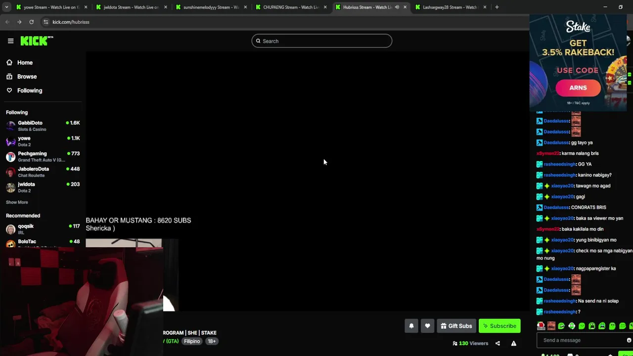
Task: Go to Home in the sidebar
Action: 25,63
